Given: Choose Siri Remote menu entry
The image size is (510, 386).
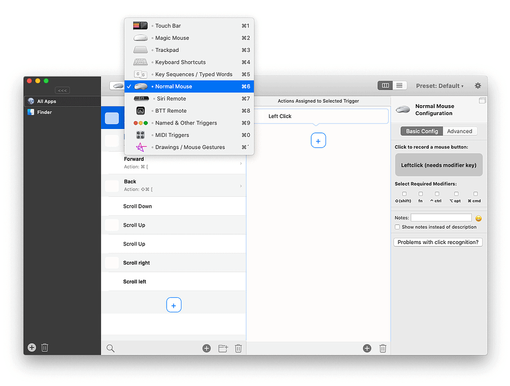Looking at the screenshot, I should (x=189, y=99).
